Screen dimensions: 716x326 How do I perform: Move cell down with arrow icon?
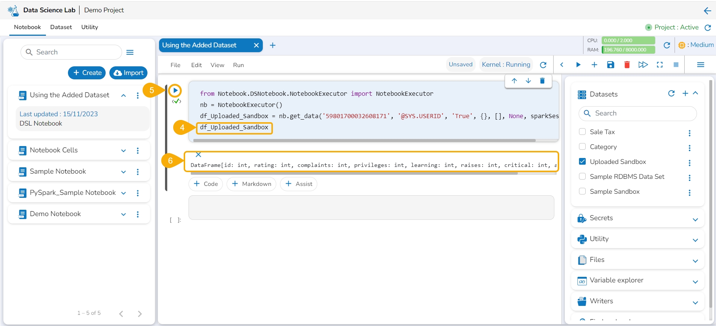point(528,81)
